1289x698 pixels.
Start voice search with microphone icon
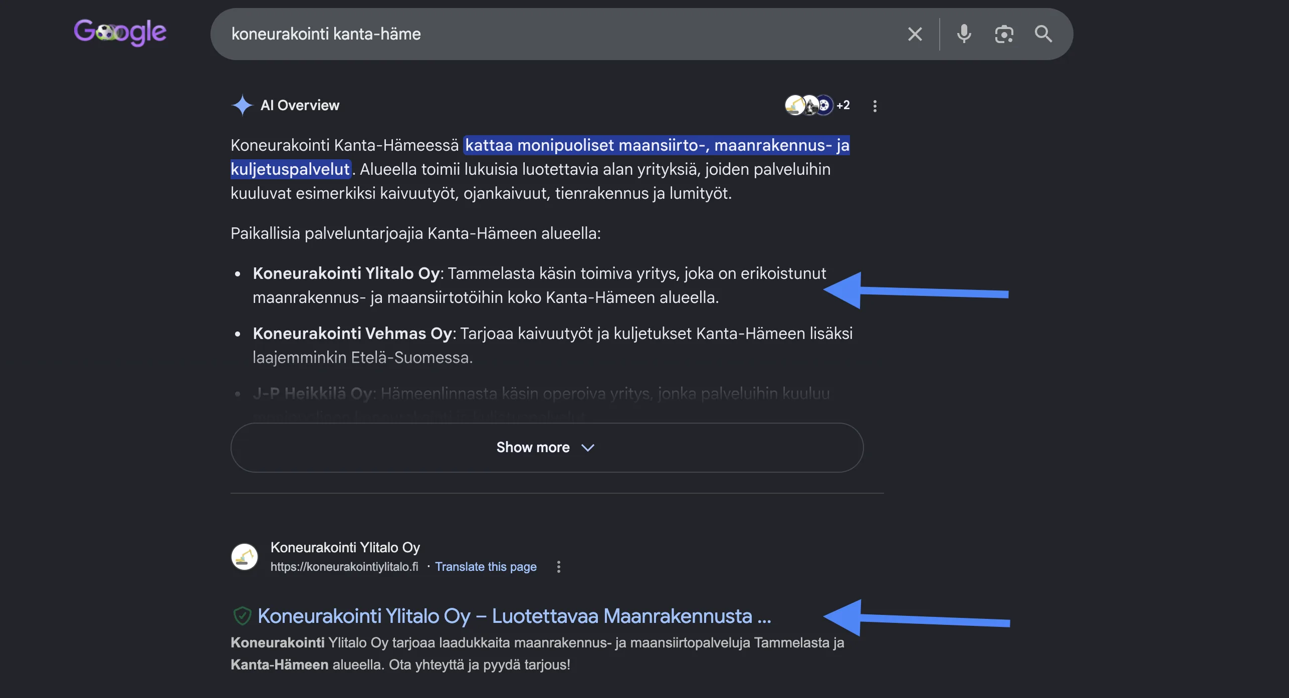964,34
